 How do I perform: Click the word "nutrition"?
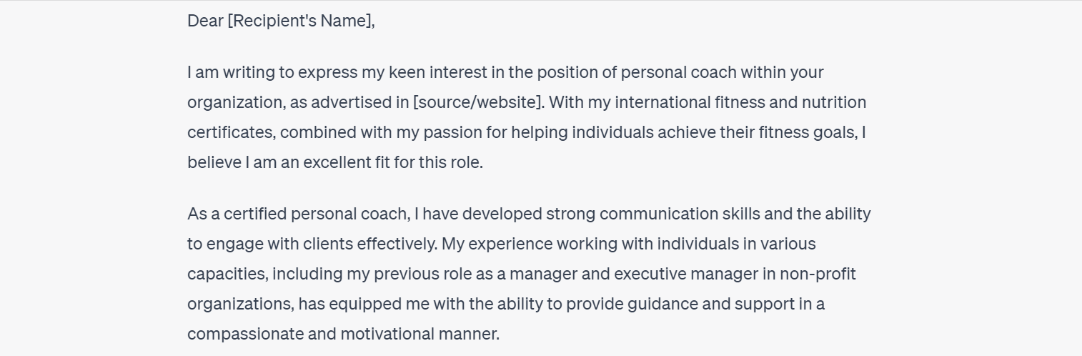(x=833, y=102)
